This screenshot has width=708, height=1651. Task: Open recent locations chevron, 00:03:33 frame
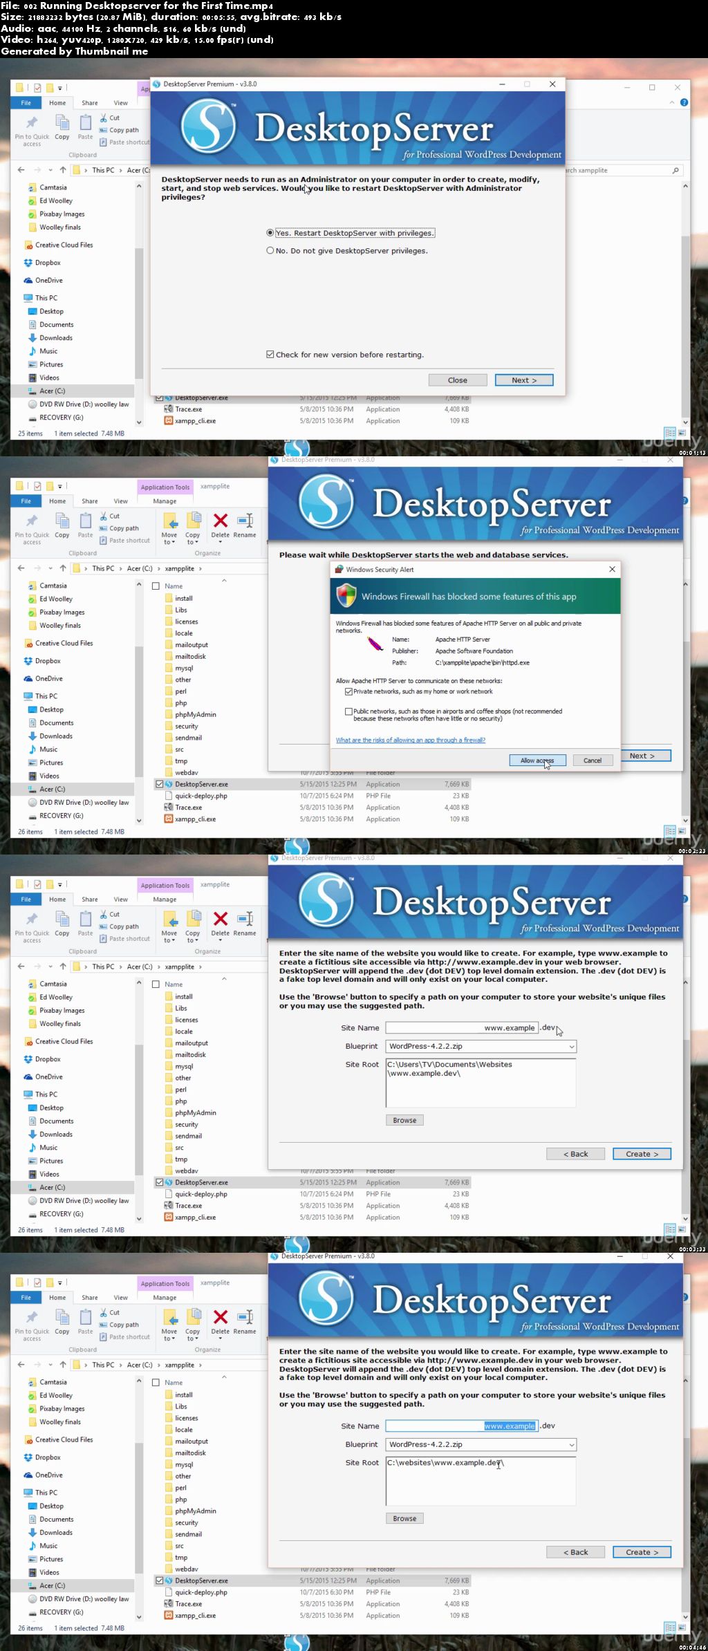pyautogui.click(x=50, y=967)
